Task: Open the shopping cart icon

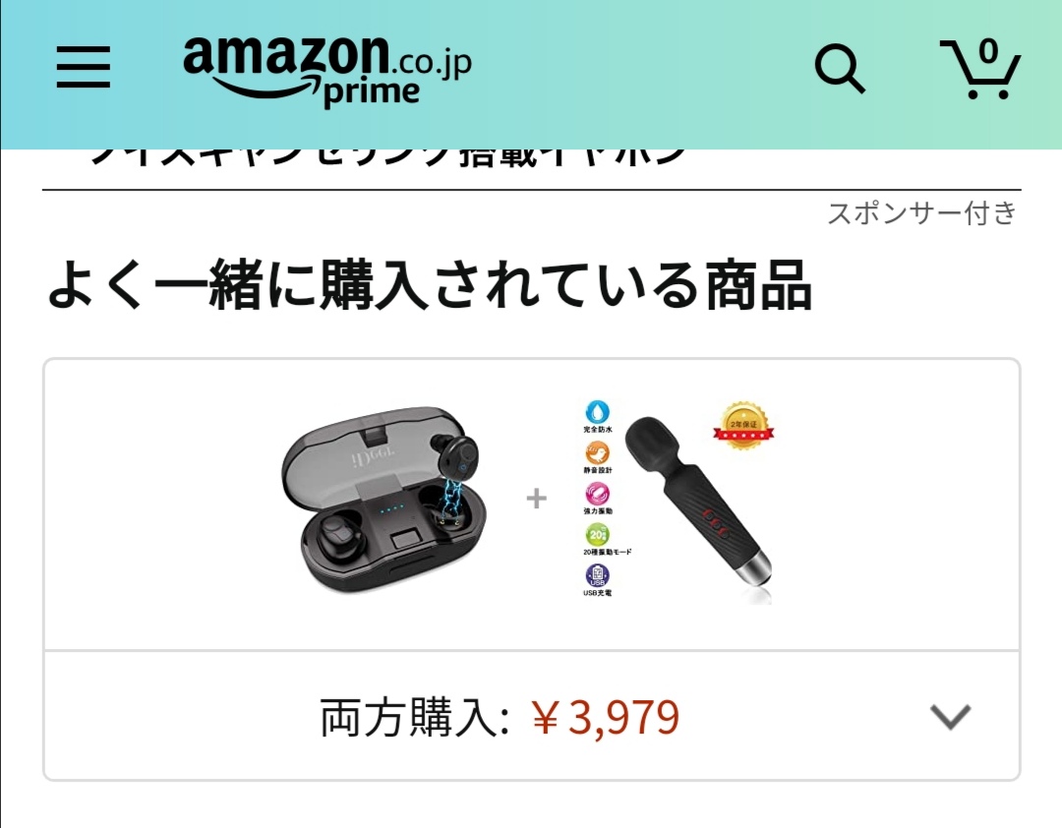Action: point(979,69)
